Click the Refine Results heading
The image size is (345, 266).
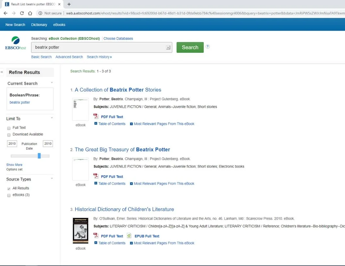point(25,72)
